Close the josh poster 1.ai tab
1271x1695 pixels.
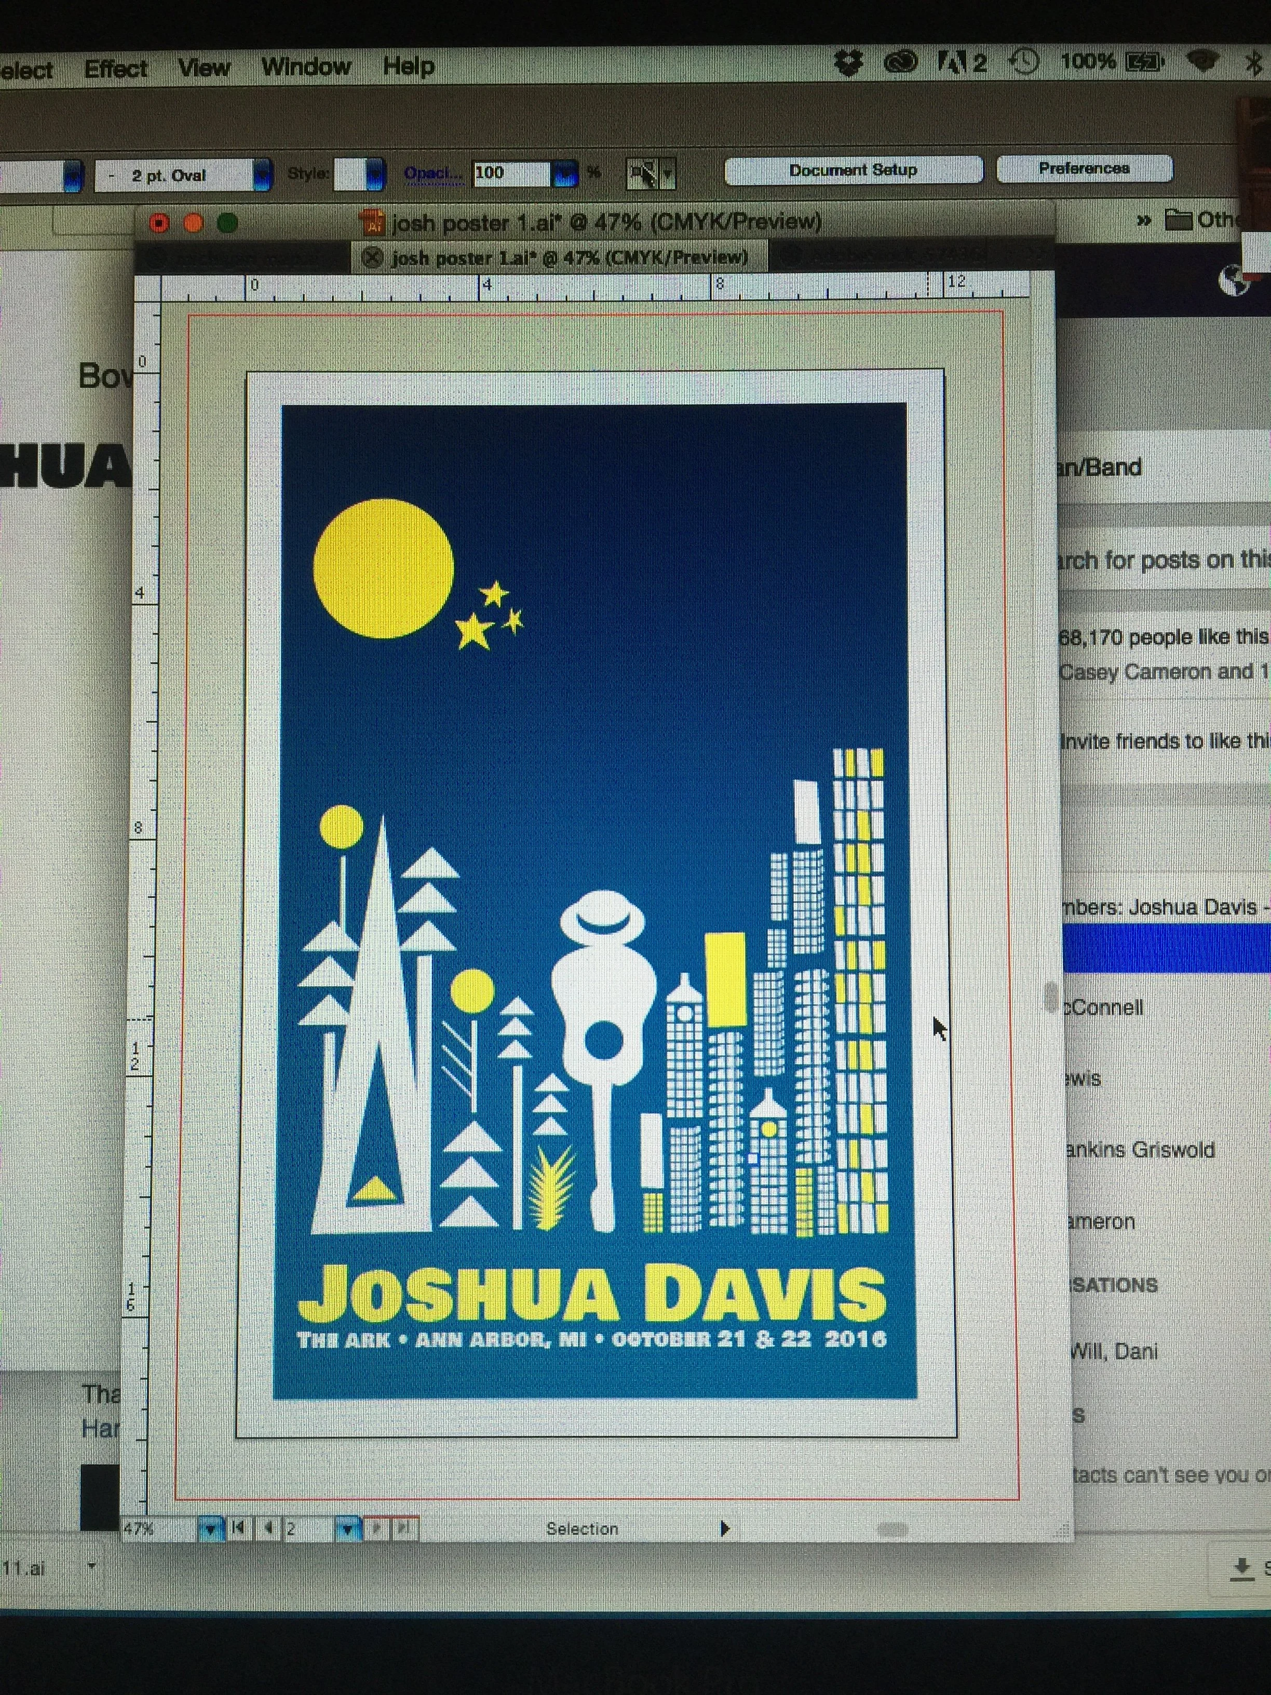372,258
